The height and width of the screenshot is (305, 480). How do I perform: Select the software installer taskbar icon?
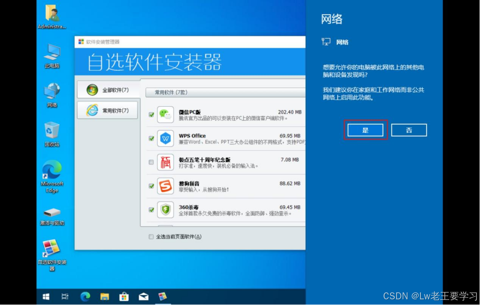pos(163,296)
